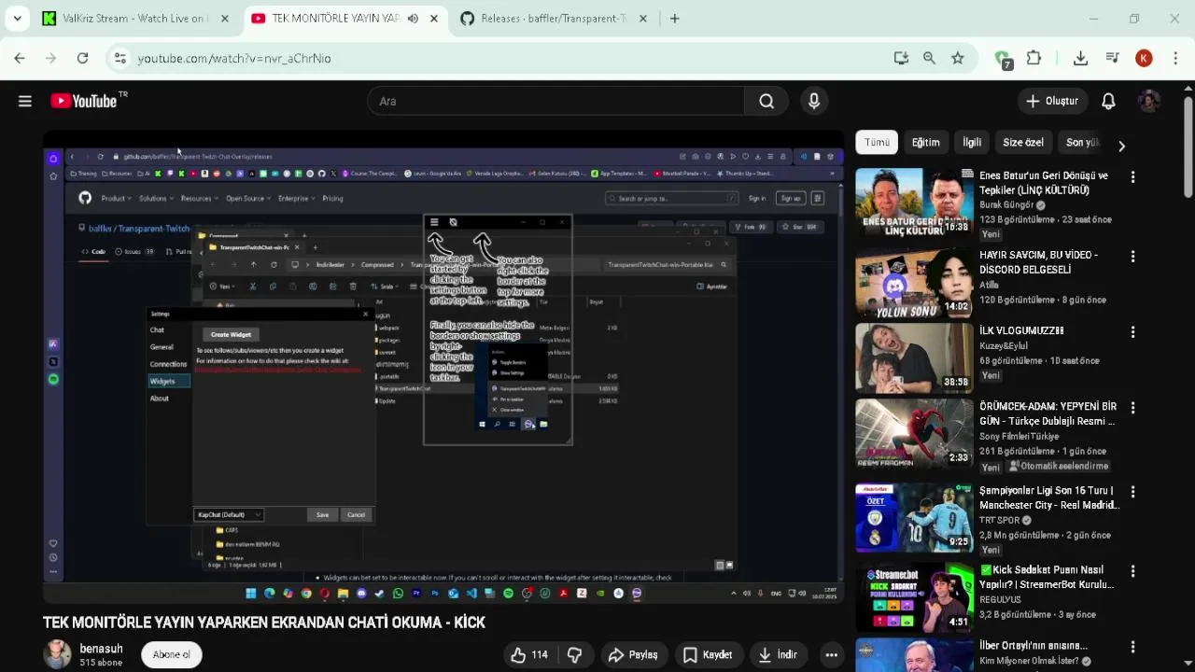Open options menu for İlber Ortaylı video

[1132, 647]
